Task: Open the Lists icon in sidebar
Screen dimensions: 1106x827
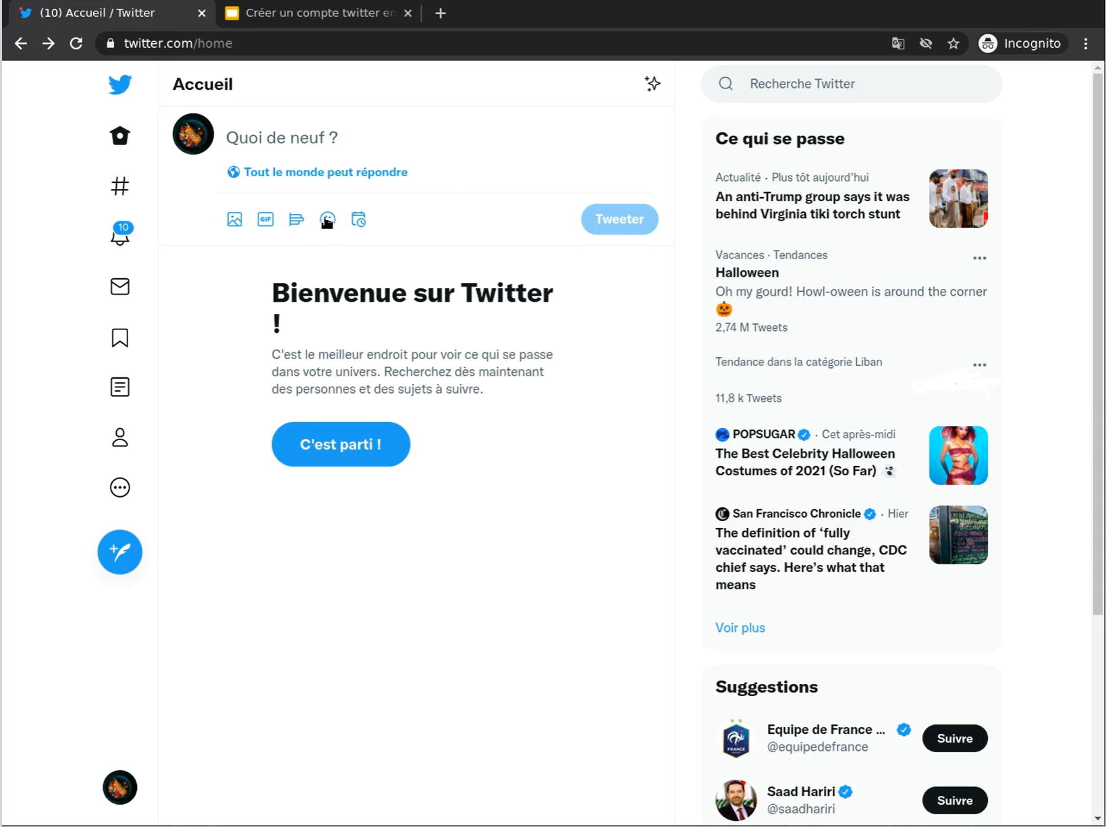Action: [x=120, y=387]
